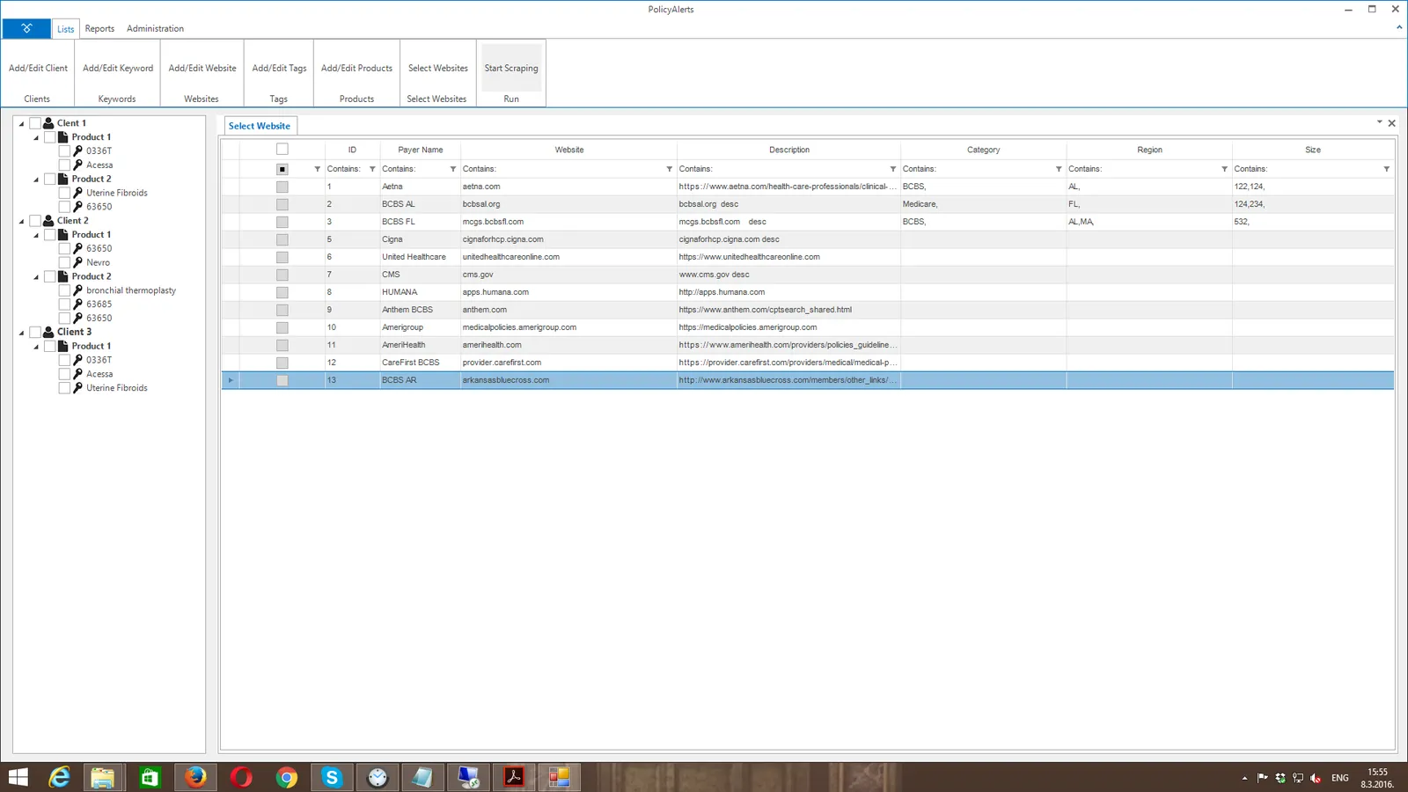Show hidden system tray icons

1244,778
